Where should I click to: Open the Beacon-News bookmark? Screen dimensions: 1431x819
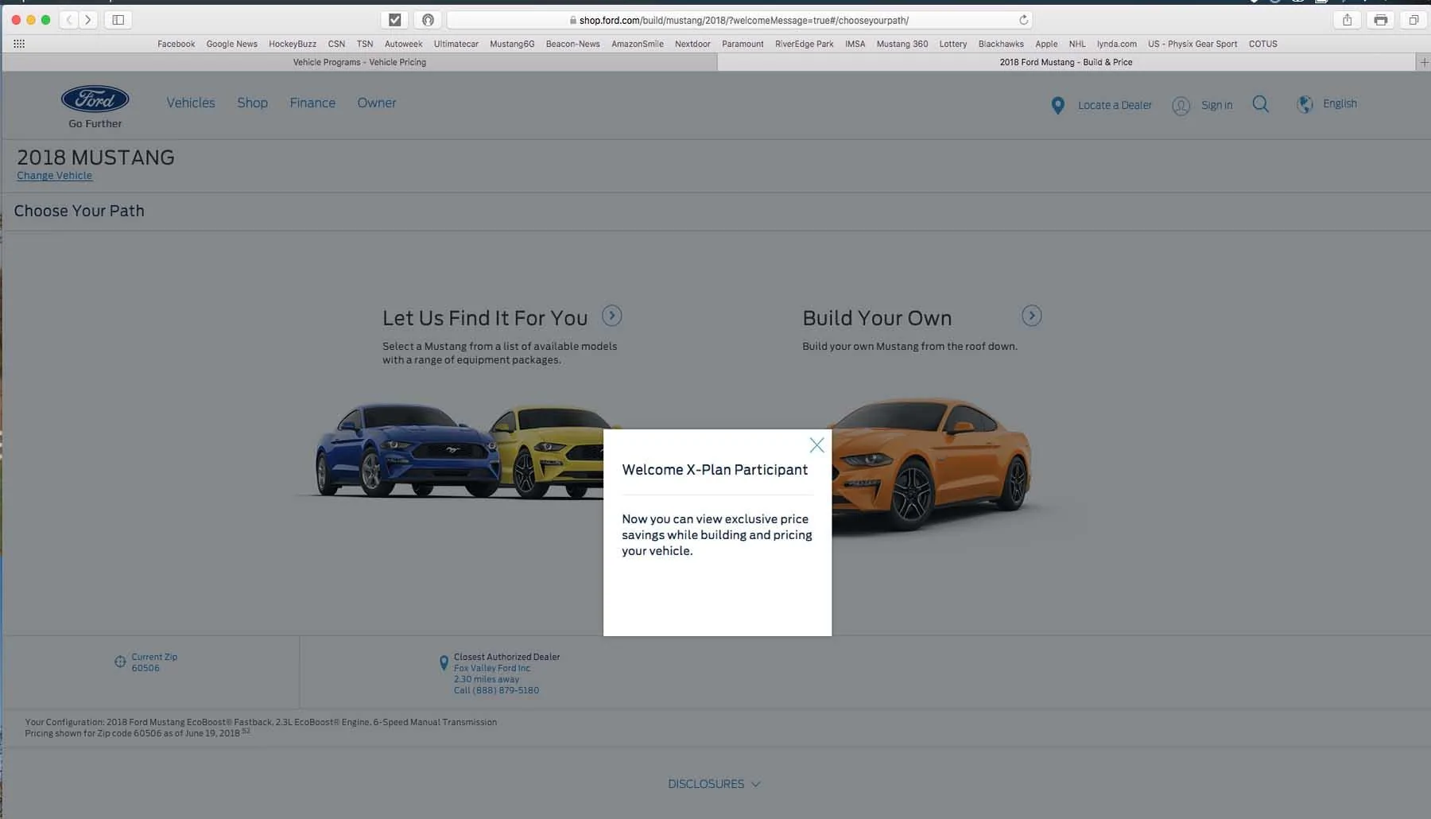(x=572, y=44)
